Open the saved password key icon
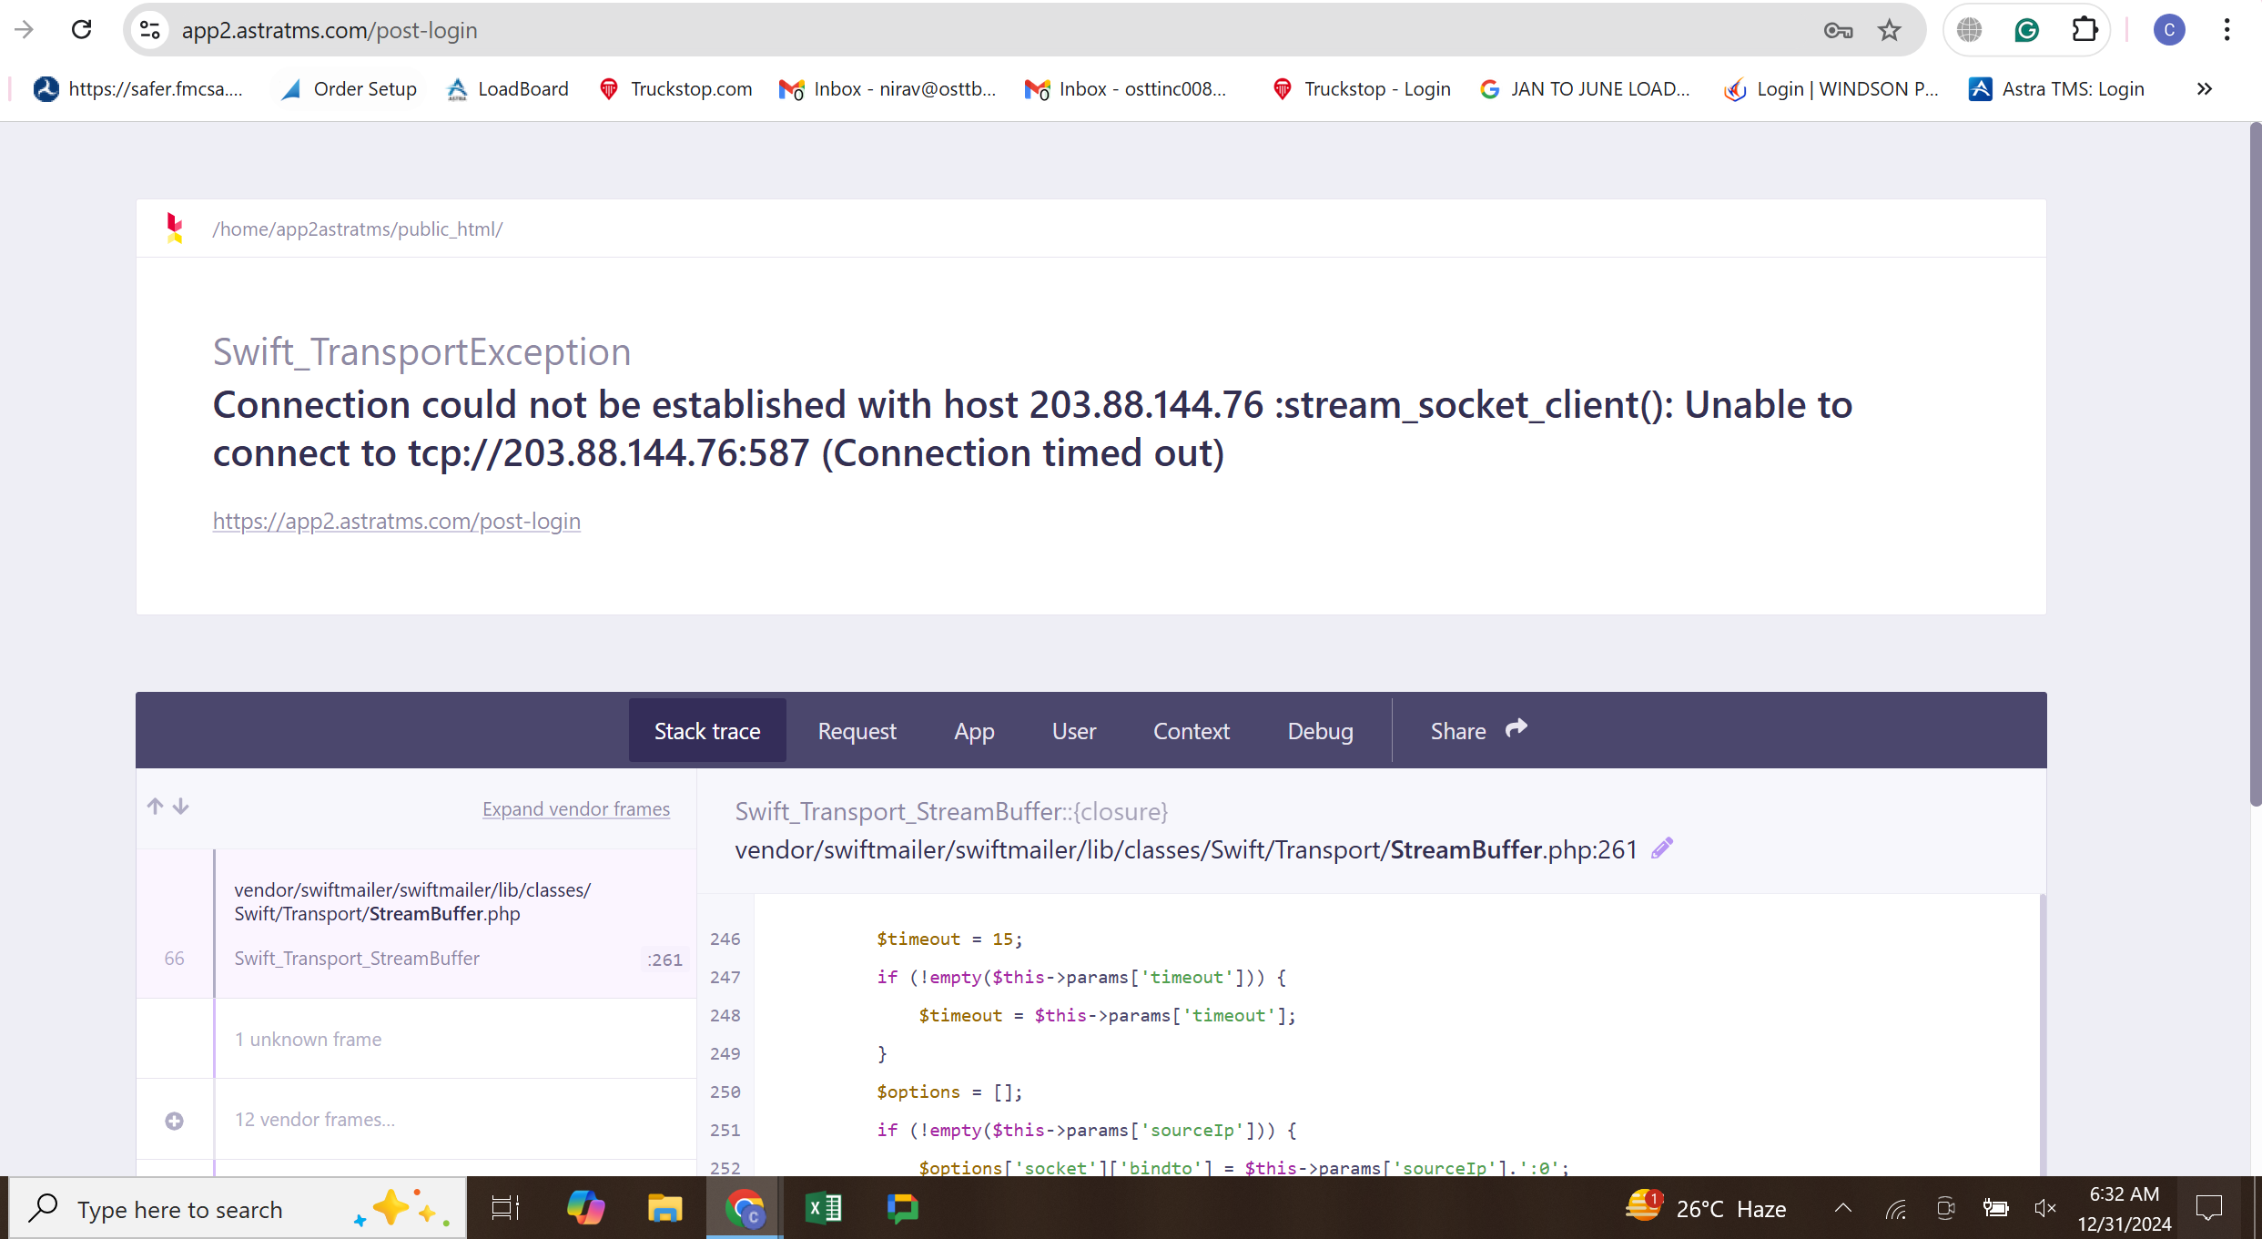2262x1239 pixels. tap(1838, 30)
